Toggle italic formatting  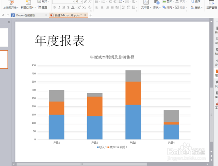[59, 7]
